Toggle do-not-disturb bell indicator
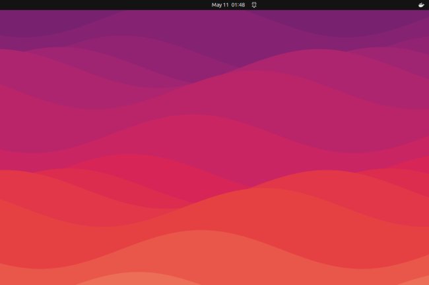 click(x=253, y=5)
